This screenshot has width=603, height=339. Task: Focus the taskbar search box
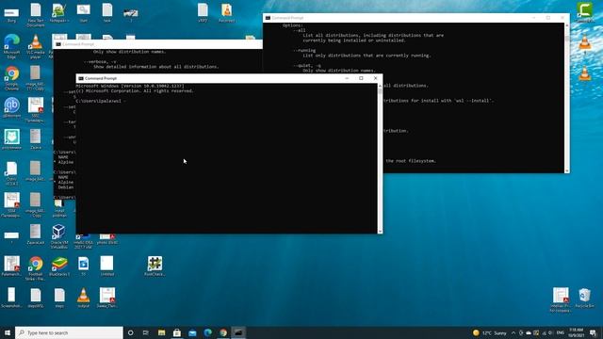[x=69, y=332]
